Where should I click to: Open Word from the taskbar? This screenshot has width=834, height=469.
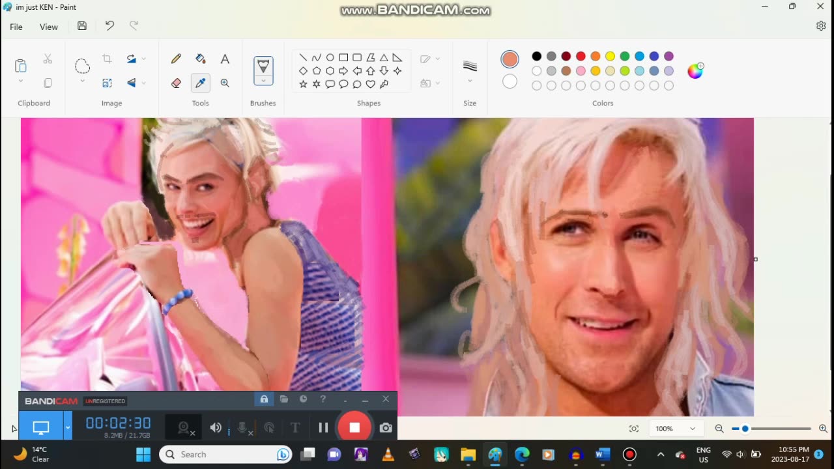pyautogui.click(x=602, y=455)
